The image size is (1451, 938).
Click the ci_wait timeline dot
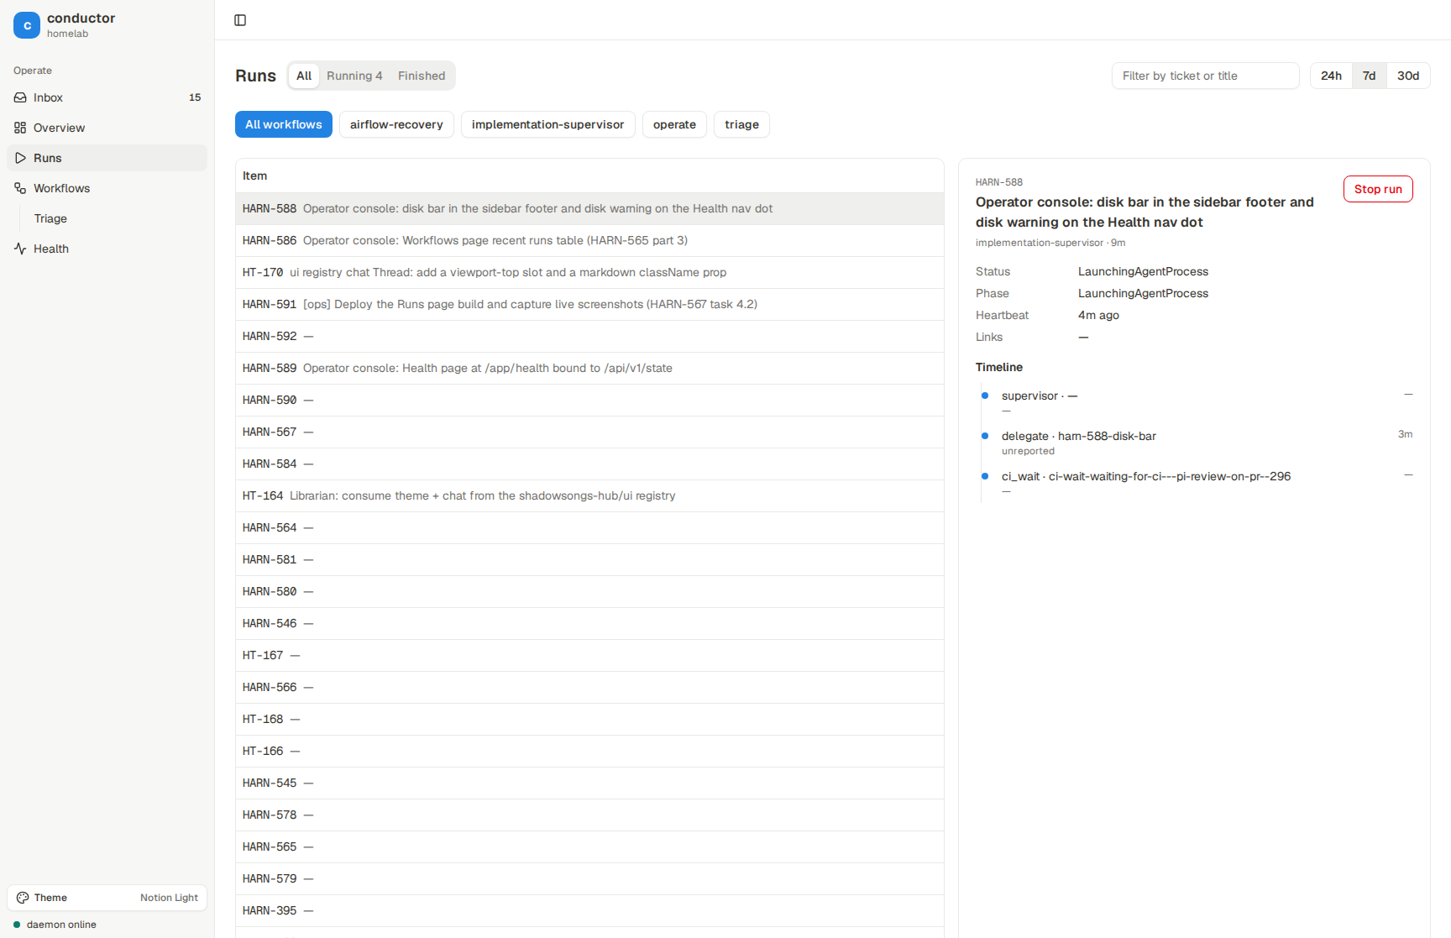pos(985,476)
